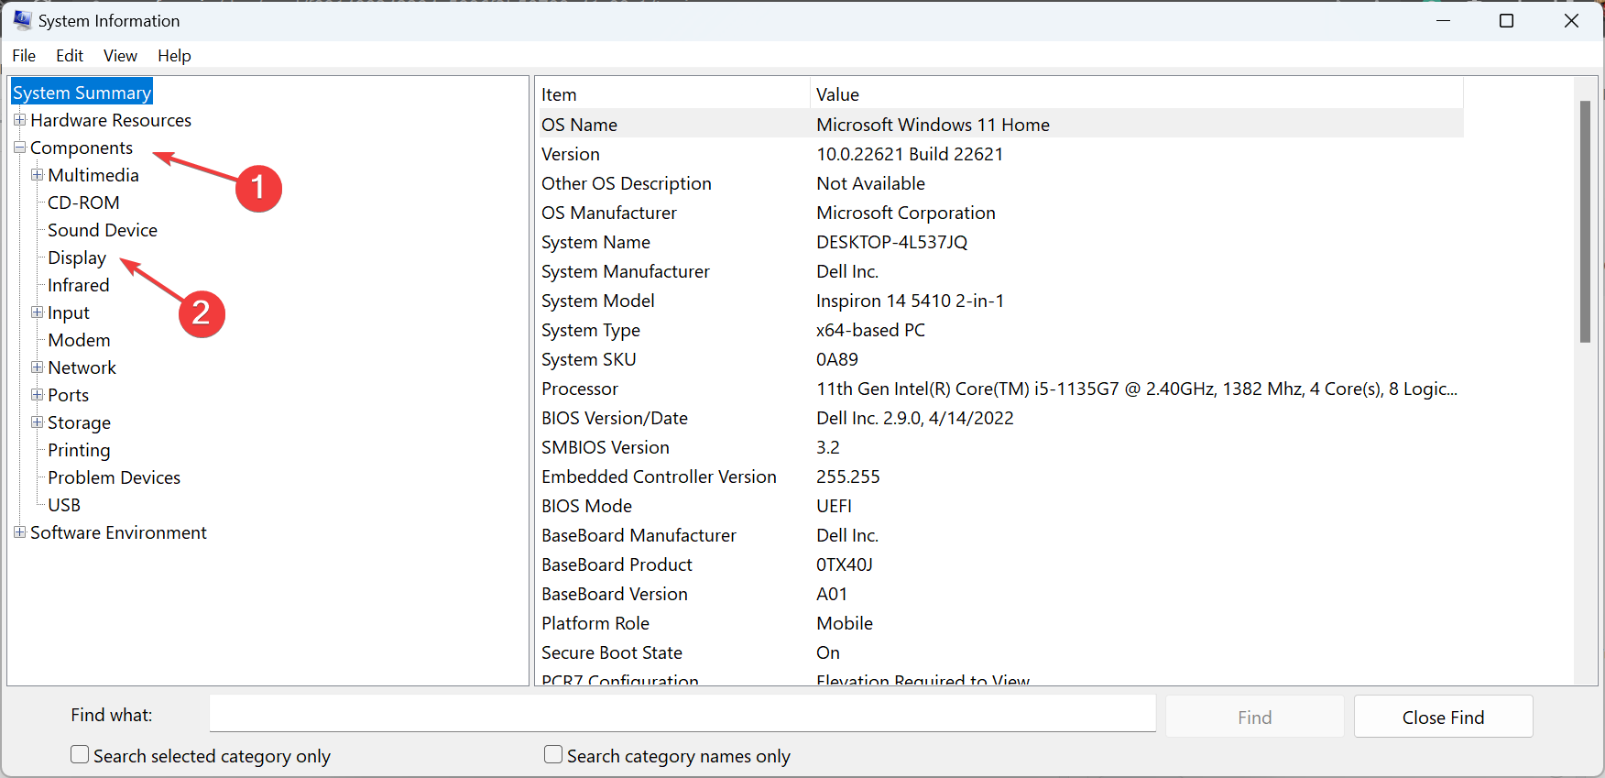Toggle Search category names only checkbox
Screen dimensions: 1605x778
(x=553, y=755)
